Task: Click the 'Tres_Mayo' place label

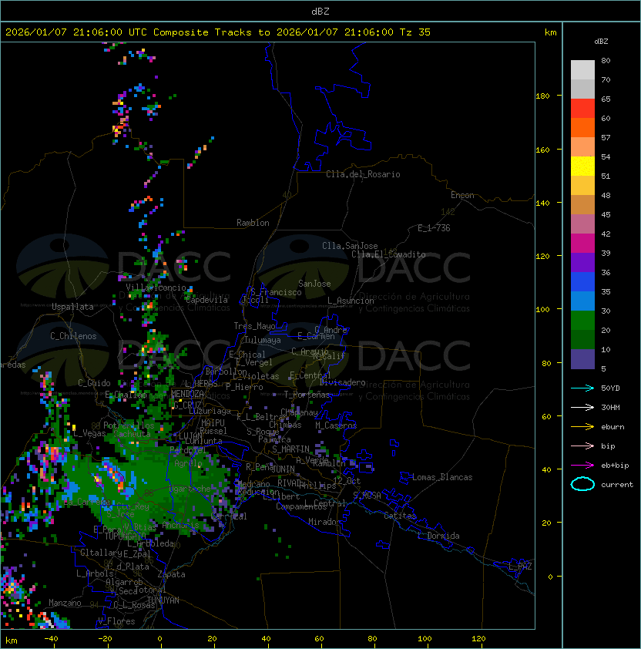Action: tap(254, 326)
